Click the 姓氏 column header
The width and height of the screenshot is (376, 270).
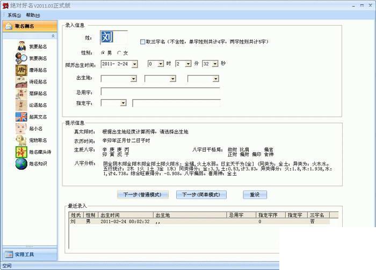point(76,215)
